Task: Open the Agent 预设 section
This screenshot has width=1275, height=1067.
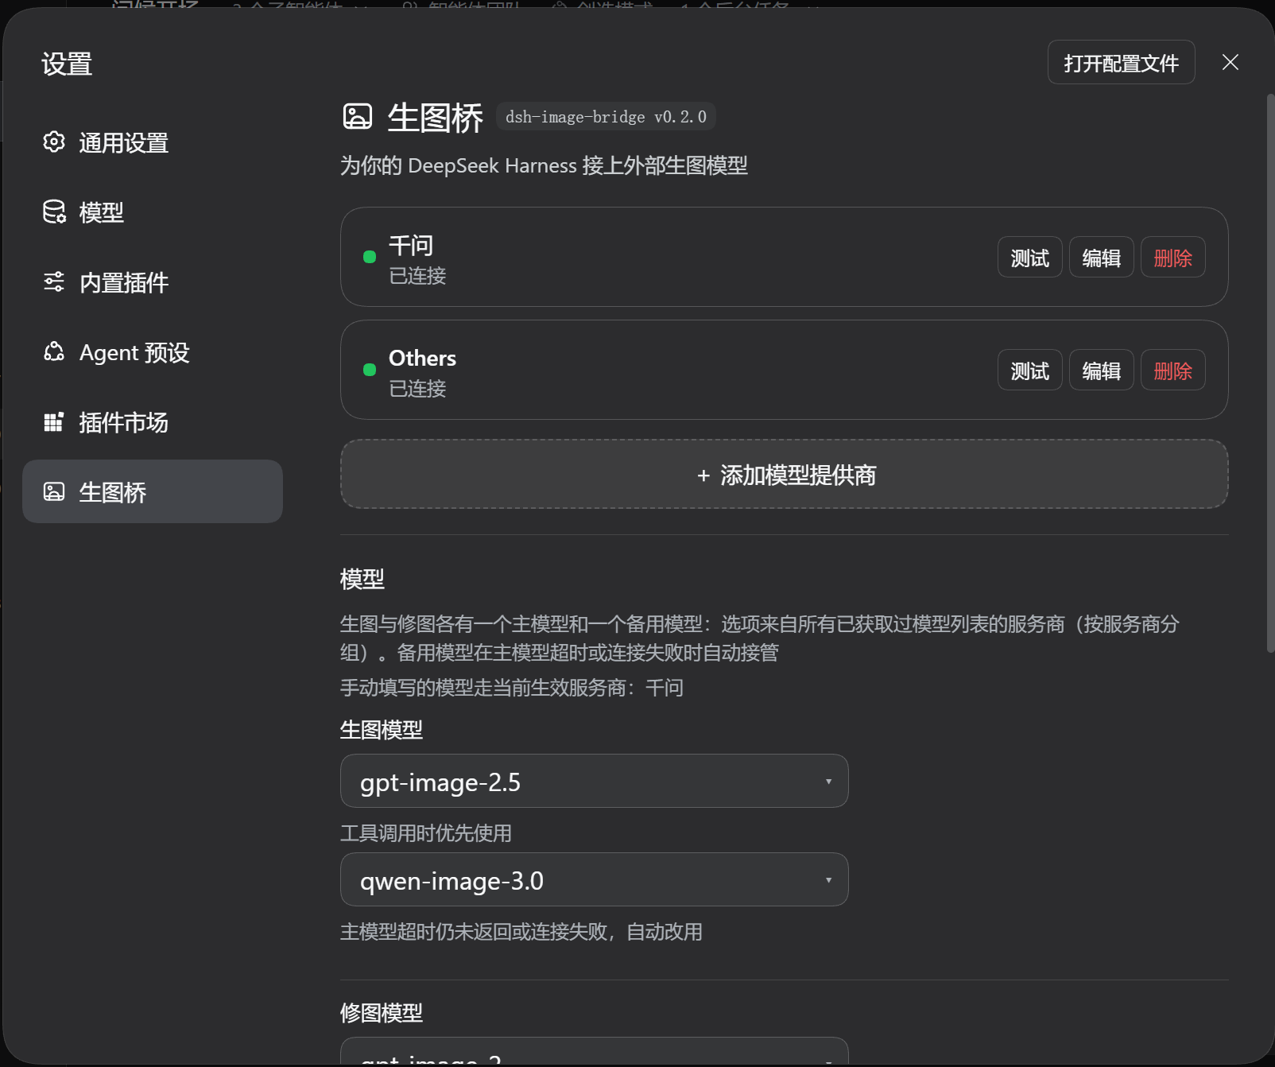Action: [x=153, y=352]
